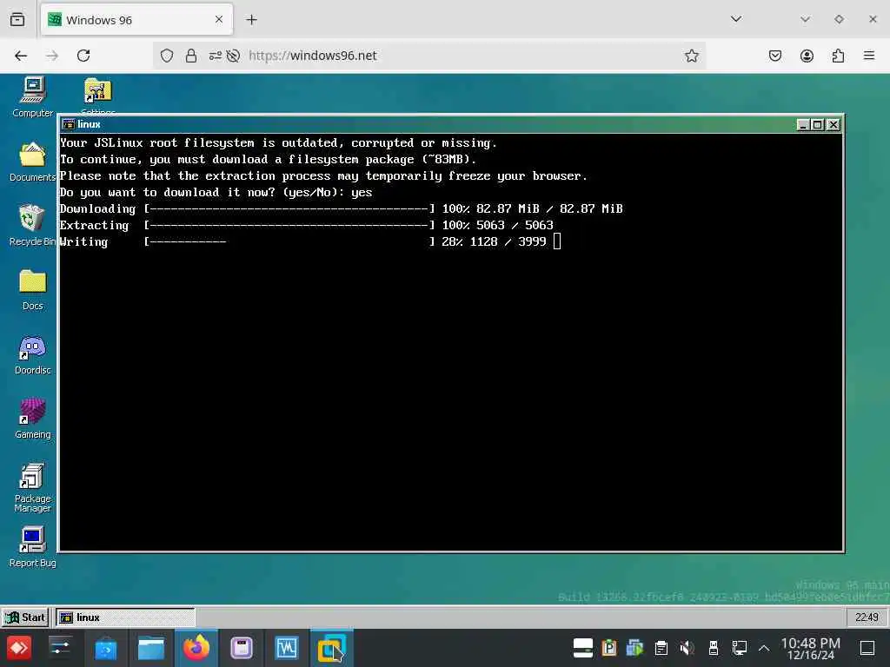
Task: Open the file manager in taskbar
Action: tap(151, 648)
